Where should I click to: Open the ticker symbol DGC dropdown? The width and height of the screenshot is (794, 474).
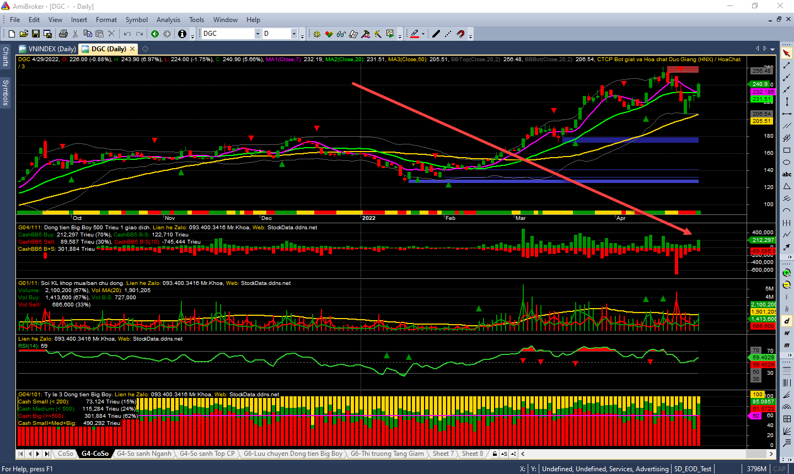257,34
